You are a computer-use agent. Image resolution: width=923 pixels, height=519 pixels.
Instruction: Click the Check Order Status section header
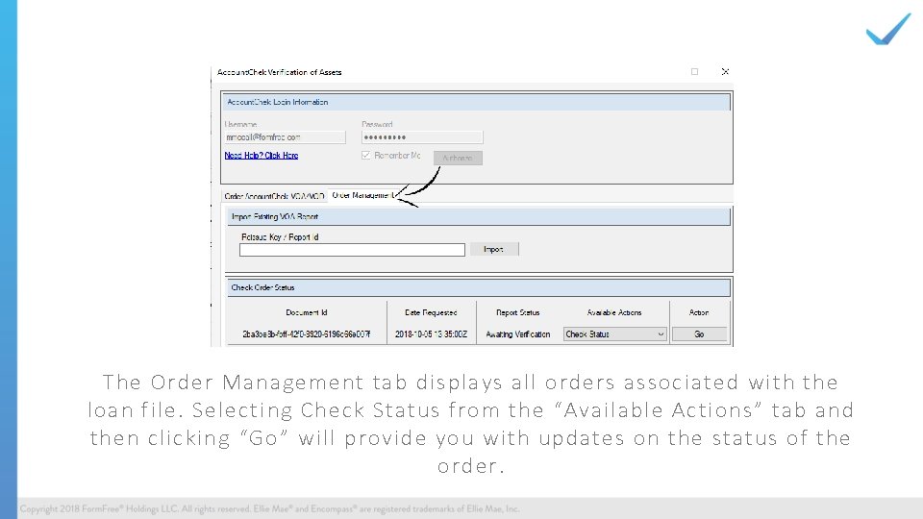[x=479, y=287]
